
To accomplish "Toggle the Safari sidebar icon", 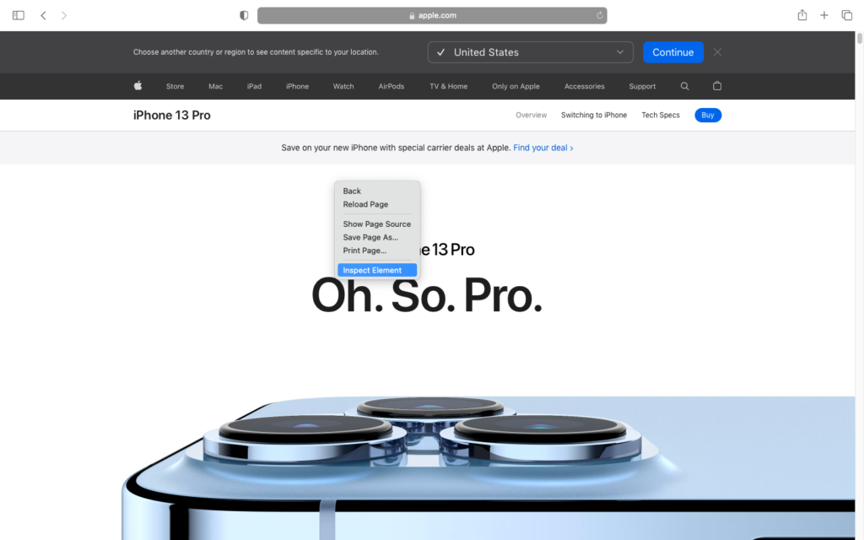I will pyautogui.click(x=19, y=15).
